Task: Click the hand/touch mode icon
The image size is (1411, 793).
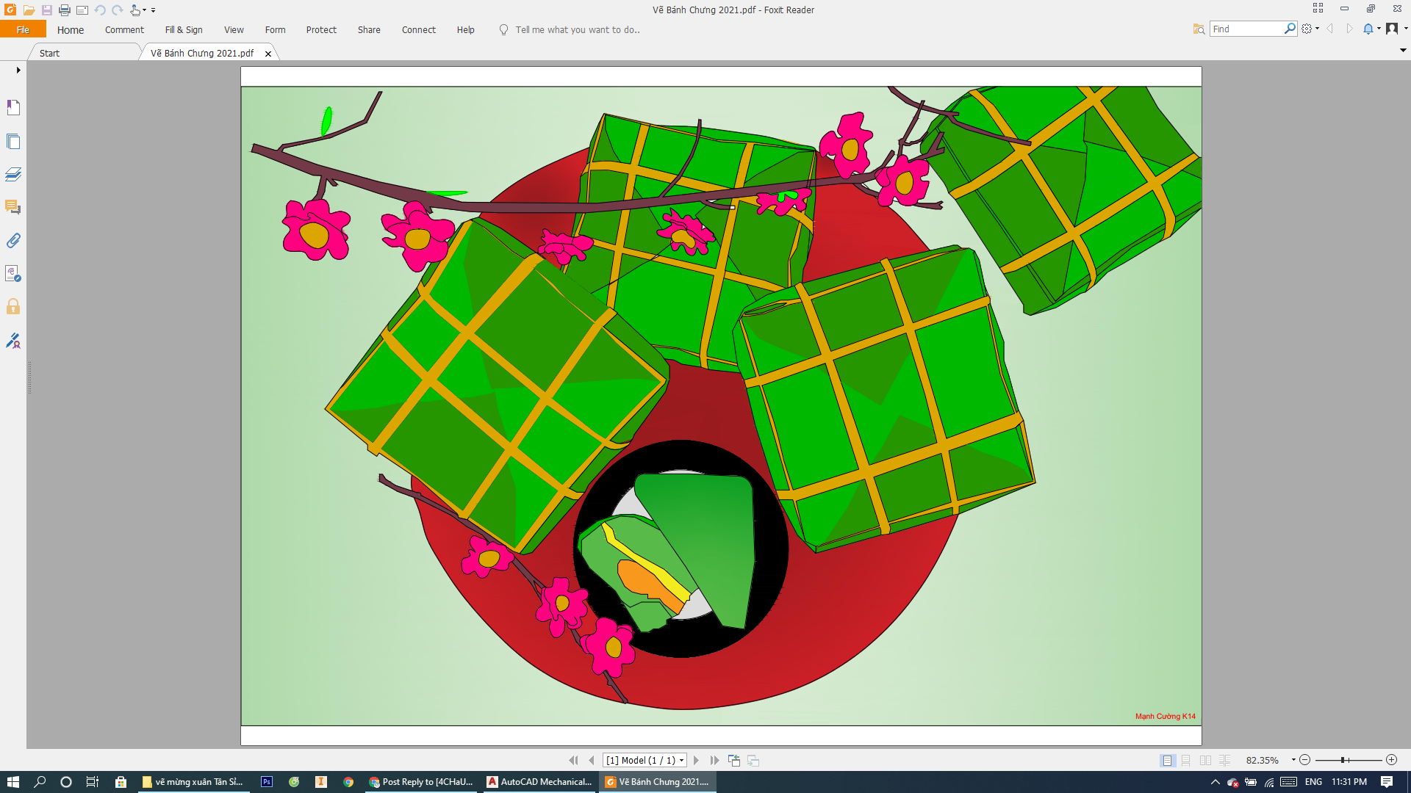Action: pyautogui.click(x=135, y=10)
